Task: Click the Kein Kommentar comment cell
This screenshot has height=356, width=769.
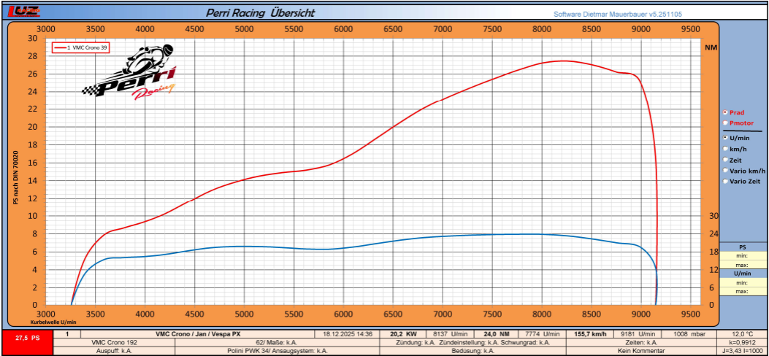Action: tap(641, 351)
